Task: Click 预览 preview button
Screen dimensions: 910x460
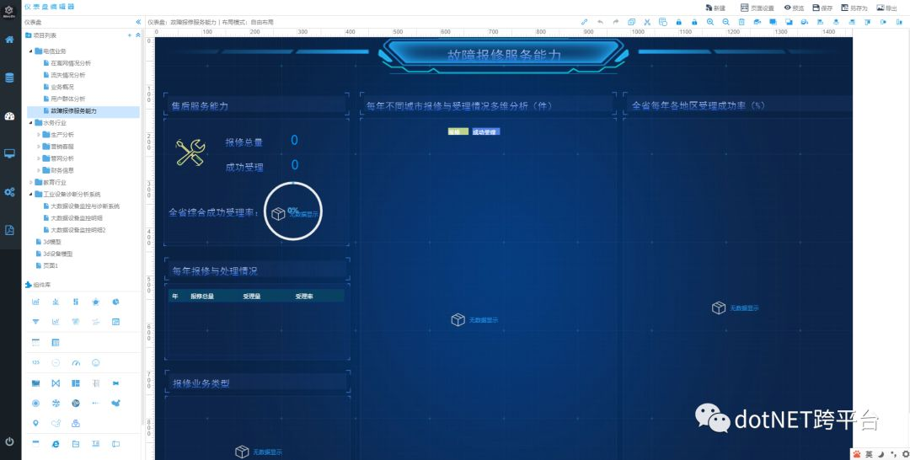Action: [794, 8]
